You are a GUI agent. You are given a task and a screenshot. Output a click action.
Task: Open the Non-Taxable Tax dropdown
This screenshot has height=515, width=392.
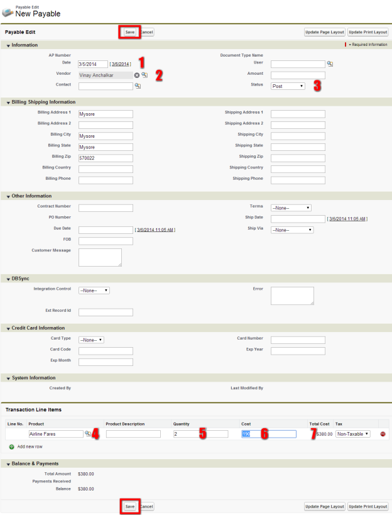tap(352, 434)
